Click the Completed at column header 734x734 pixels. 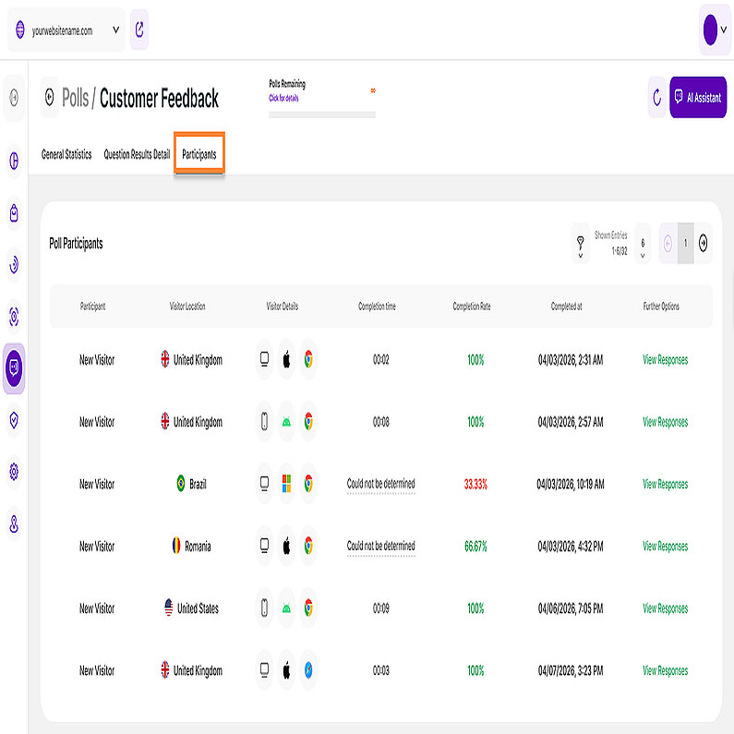pos(566,307)
